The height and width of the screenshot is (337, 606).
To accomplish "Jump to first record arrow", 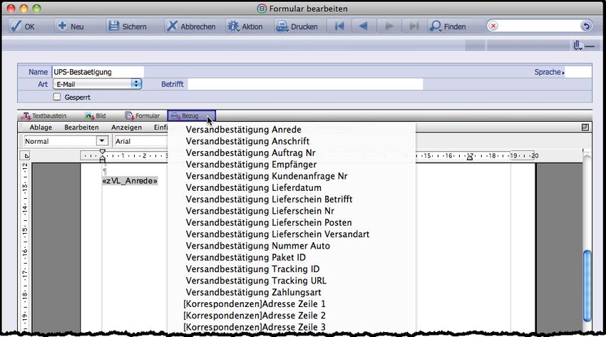I will (339, 26).
